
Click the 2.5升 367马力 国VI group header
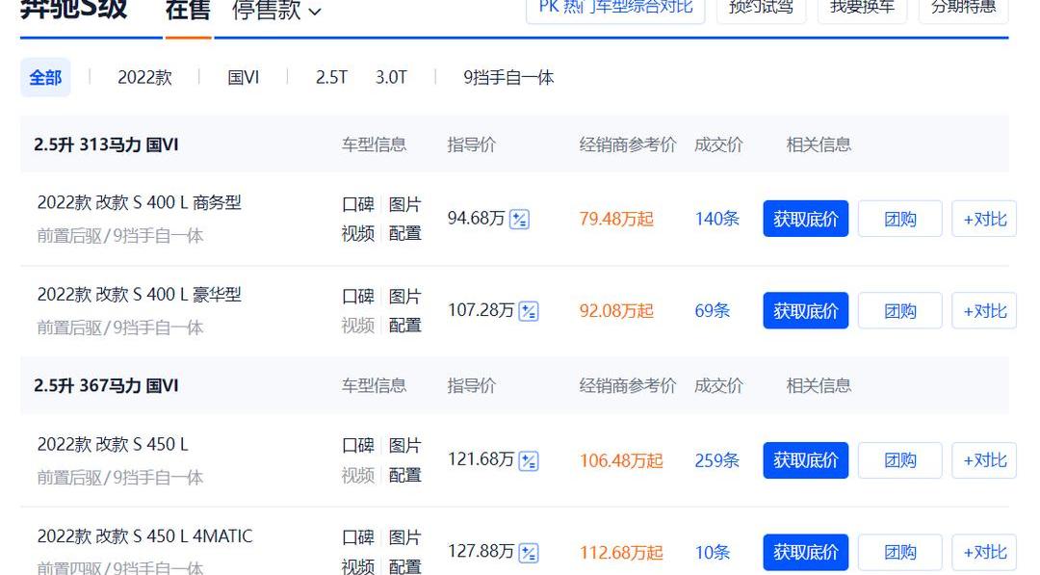tap(106, 385)
